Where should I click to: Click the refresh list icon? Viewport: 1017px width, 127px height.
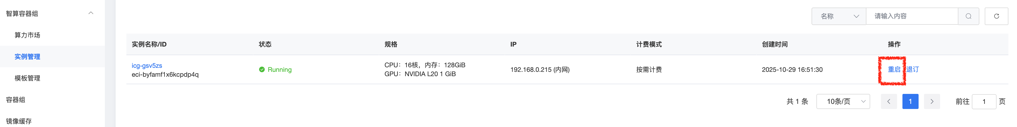pyautogui.click(x=996, y=16)
